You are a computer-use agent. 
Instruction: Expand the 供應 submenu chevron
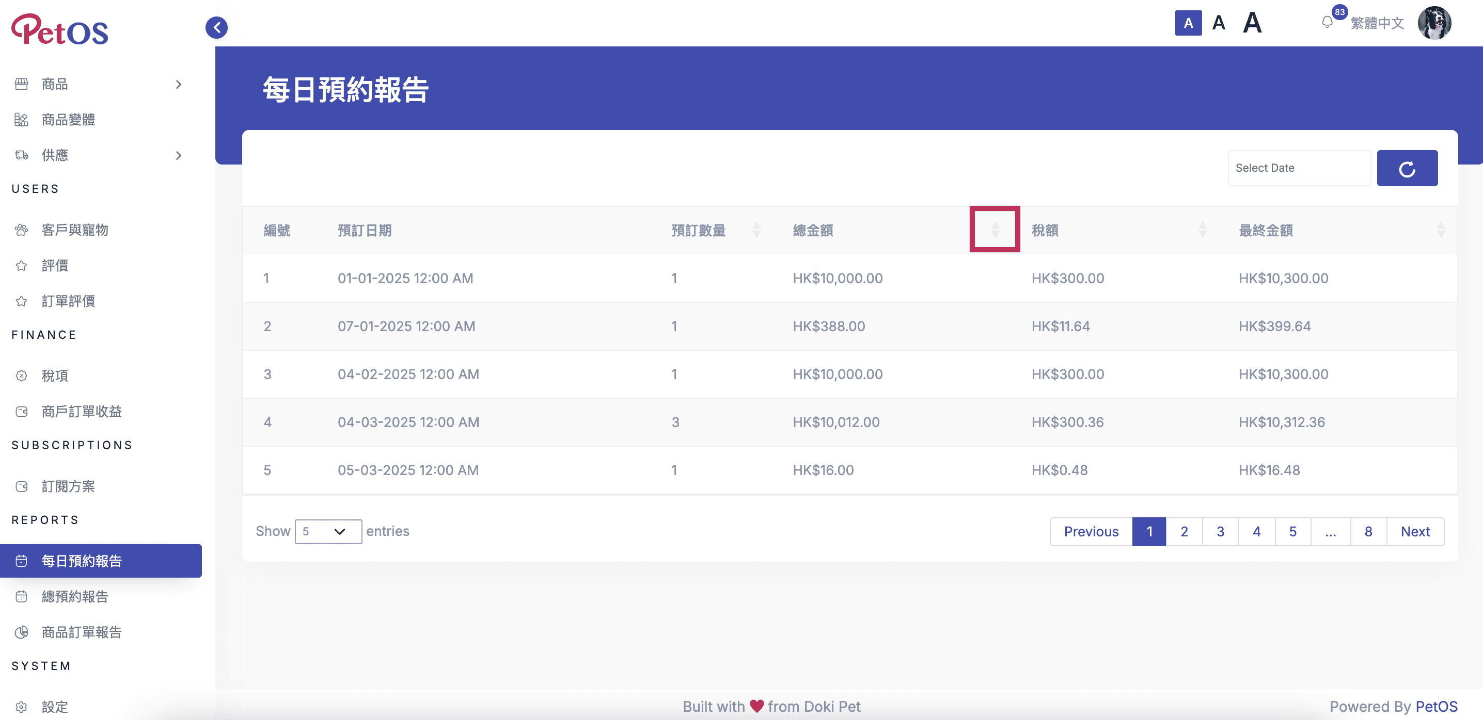point(179,155)
